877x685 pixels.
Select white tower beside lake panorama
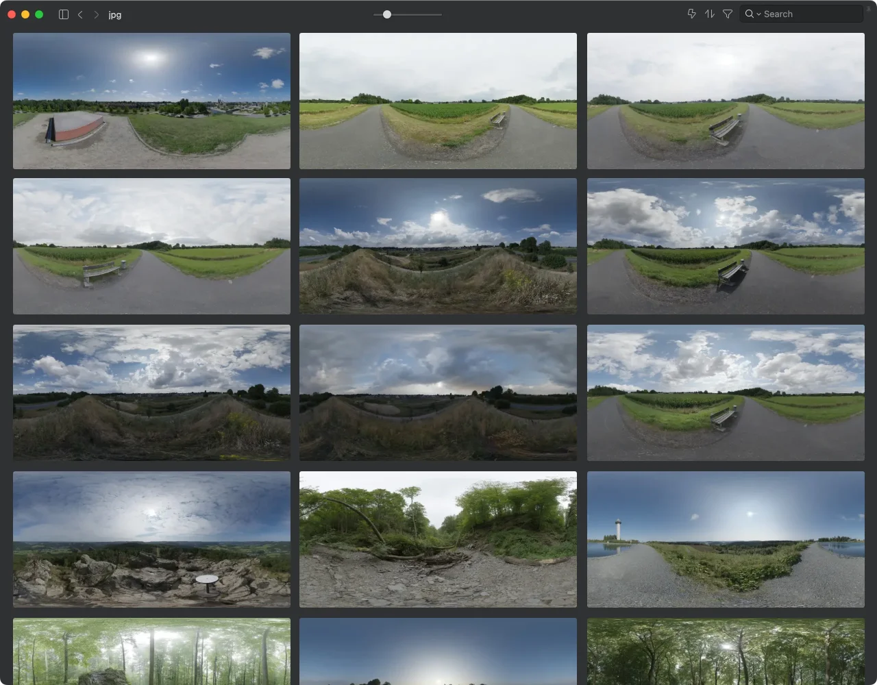(x=726, y=539)
